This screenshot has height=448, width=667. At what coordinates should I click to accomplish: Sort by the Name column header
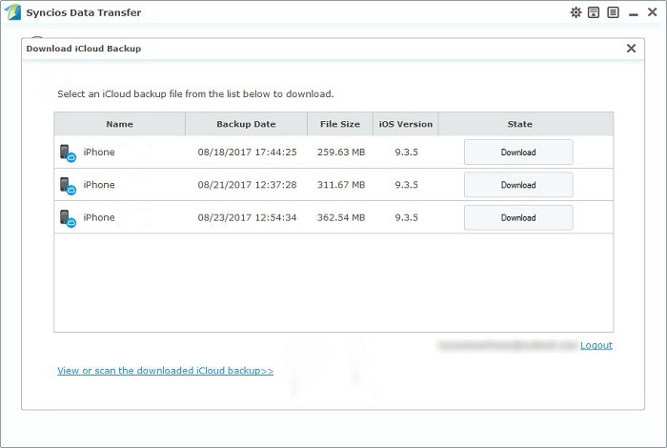(119, 124)
